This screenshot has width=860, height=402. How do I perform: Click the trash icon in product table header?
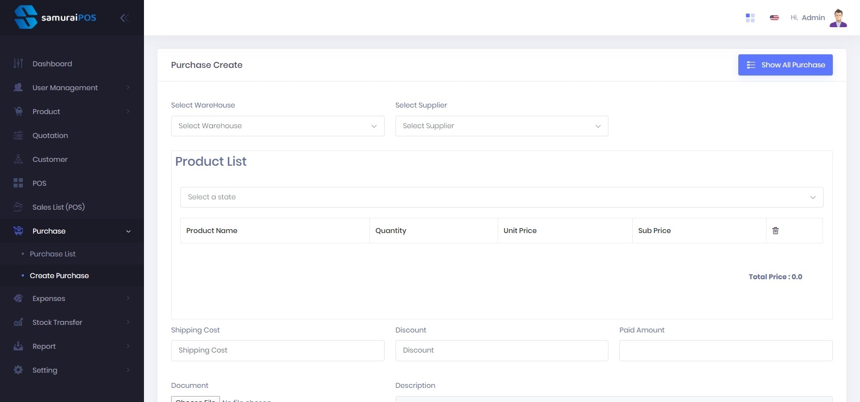[775, 231]
